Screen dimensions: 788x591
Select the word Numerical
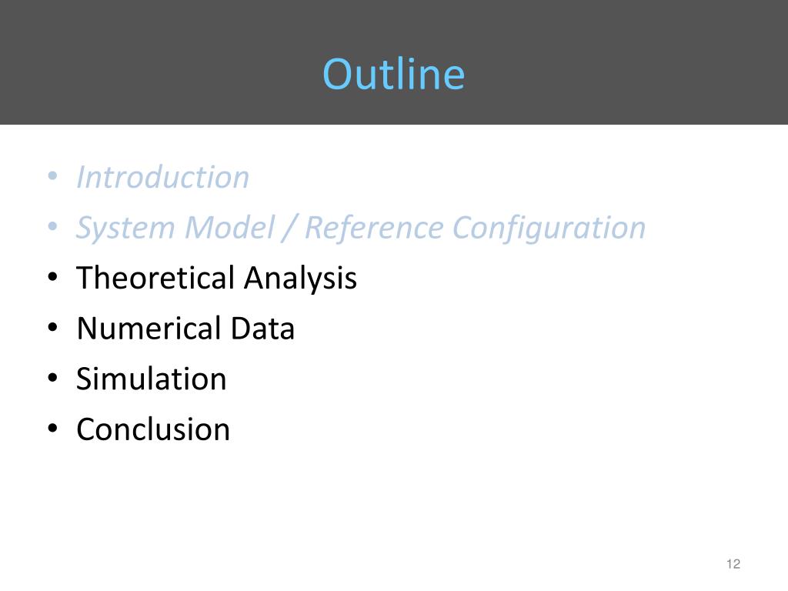pos(149,328)
